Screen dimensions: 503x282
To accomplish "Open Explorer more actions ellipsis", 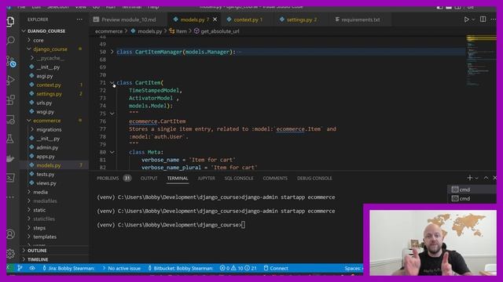I will tap(79, 20).
